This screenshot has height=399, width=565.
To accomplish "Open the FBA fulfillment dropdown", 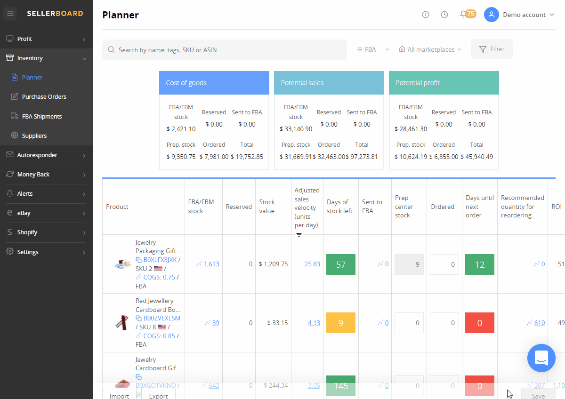I will tap(373, 49).
